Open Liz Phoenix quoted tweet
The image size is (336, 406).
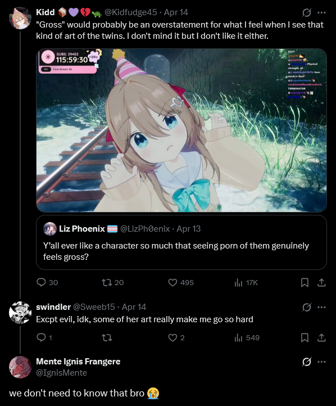click(181, 242)
